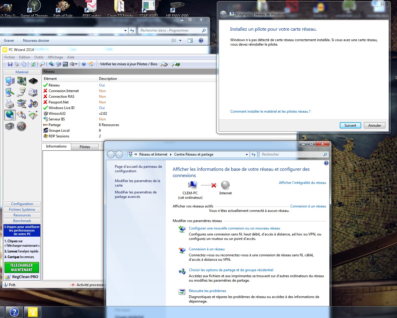The image size is (397, 318).
Task: Select the Power battery-and-plug icon
Action: [x=21, y=115]
